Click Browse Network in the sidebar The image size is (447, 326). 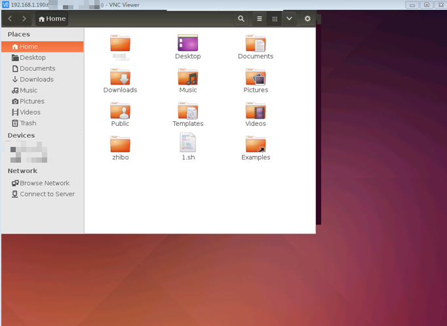[x=43, y=183]
